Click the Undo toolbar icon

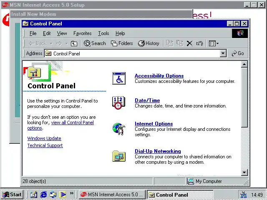[199, 43]
